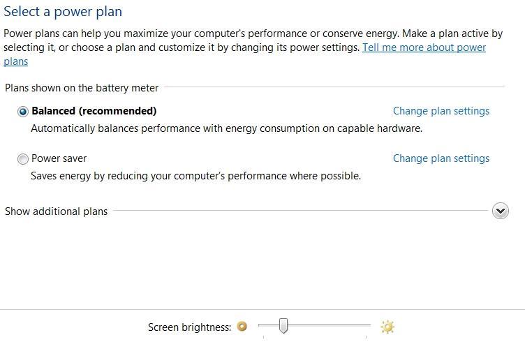Click brightness slider track near the sun icon
The height and width of the screenshot is (342, 525).
363,325
